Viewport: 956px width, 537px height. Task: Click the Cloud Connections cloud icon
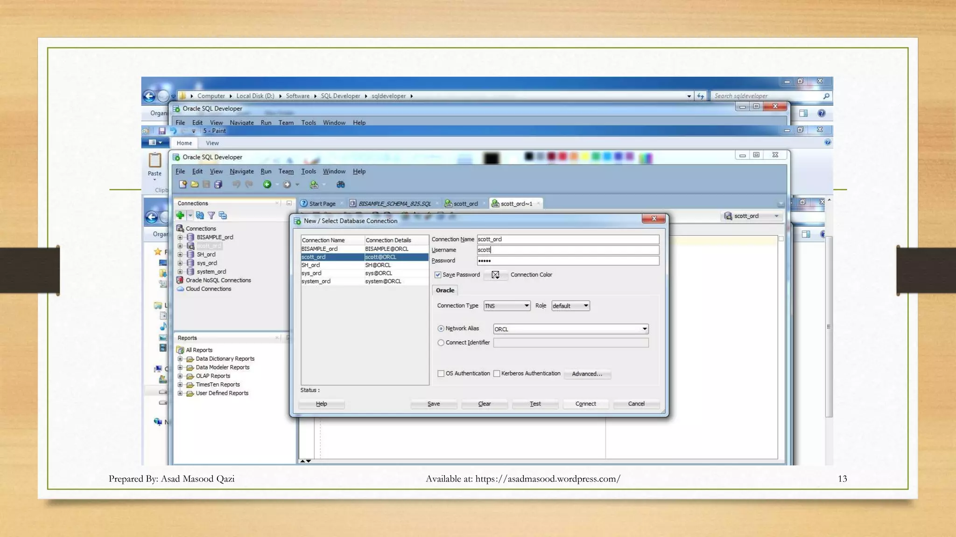click(x=180, y=289)
